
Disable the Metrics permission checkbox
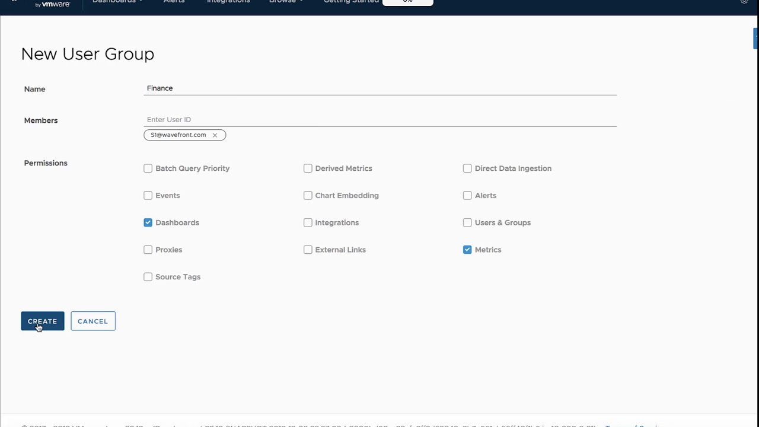pos(467,250)
